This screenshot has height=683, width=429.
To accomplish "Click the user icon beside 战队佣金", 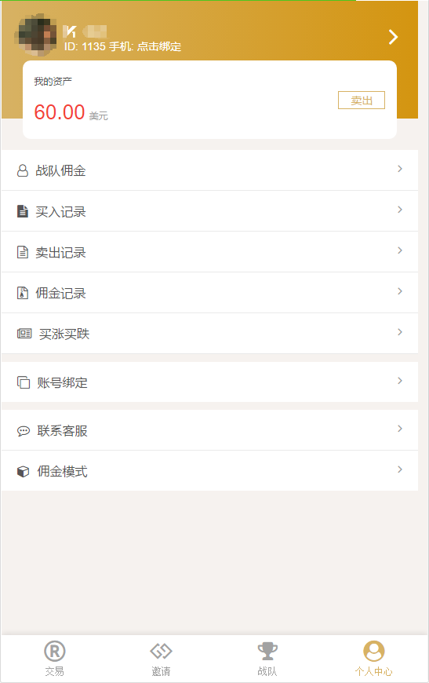I will pos(23,170).
